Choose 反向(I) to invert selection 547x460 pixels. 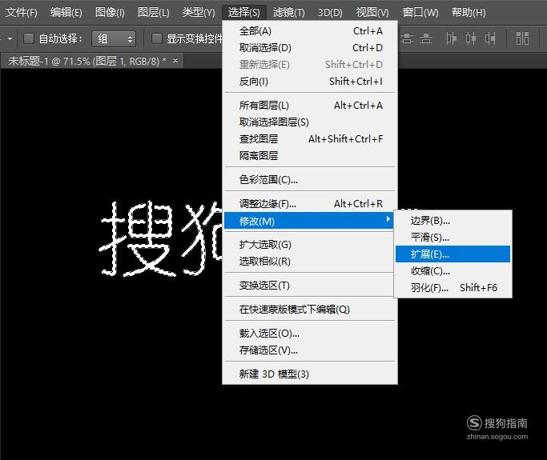[x=310, y=81]
